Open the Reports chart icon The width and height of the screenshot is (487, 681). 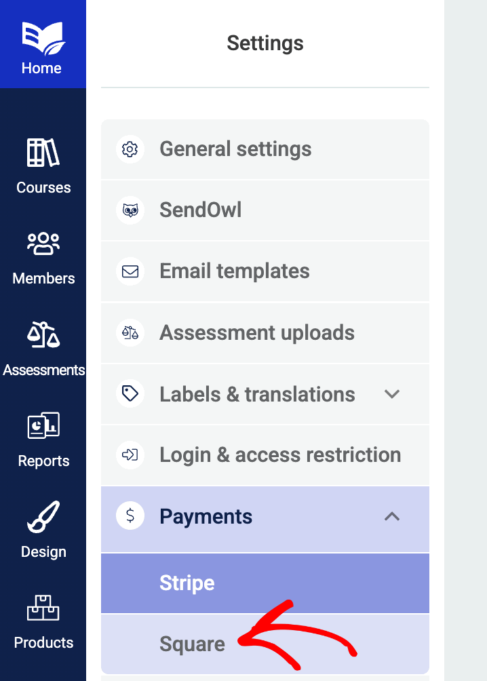point(43,426)
